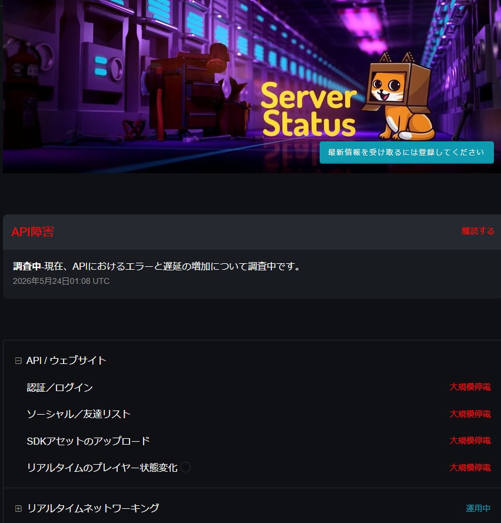Expand the リアルタイムネットワーキング group
Screen dimensions: 501x523
18,508
